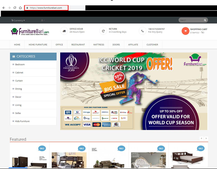Open the Shopping Cart items summary
Image resolution: width=217 pixels, height=169 pixels.
[197, 33]
